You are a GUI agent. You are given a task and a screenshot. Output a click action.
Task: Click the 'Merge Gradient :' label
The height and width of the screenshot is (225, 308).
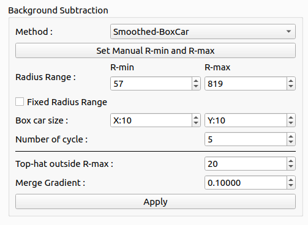50,183
